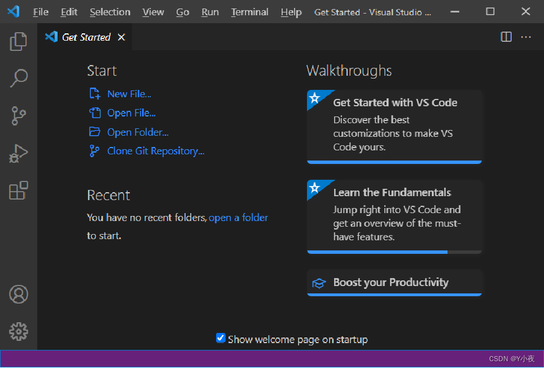Image resolution: width=544 pixels, height=368 pixels.
Task: Click the Open Folder icon
Action: [x=95, y=132]
